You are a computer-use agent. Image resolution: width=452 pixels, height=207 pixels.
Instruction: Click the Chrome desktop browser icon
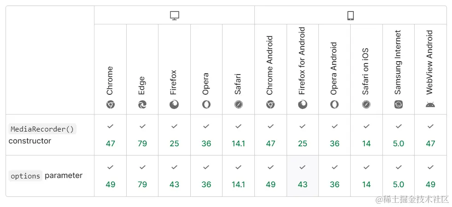110,104
